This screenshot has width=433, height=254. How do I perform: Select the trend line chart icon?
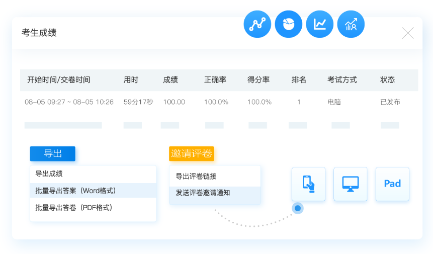tap(320, 24)
